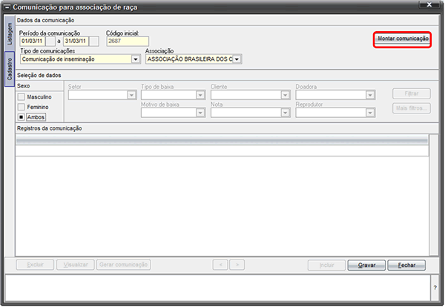Click the Código inicial field 2687
Viewport: 445px width, 307px height.
click(x=128, y=41)
